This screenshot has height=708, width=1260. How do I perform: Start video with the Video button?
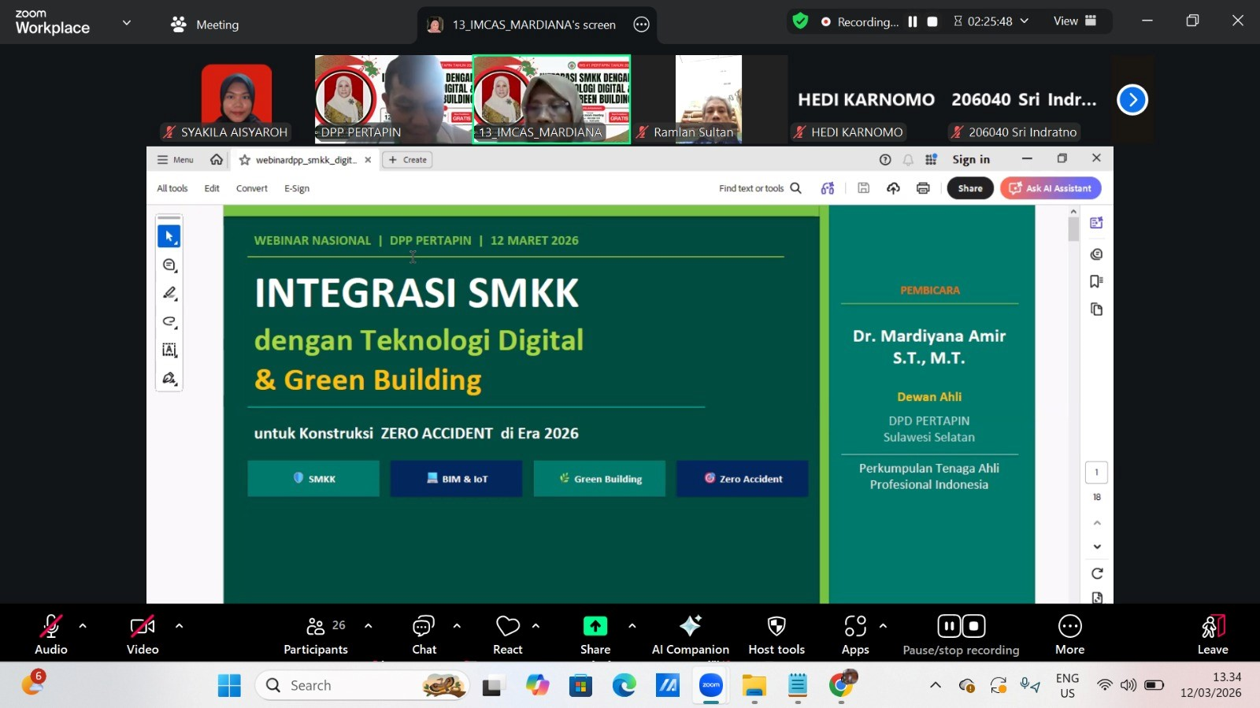click(x=143, y=634)
